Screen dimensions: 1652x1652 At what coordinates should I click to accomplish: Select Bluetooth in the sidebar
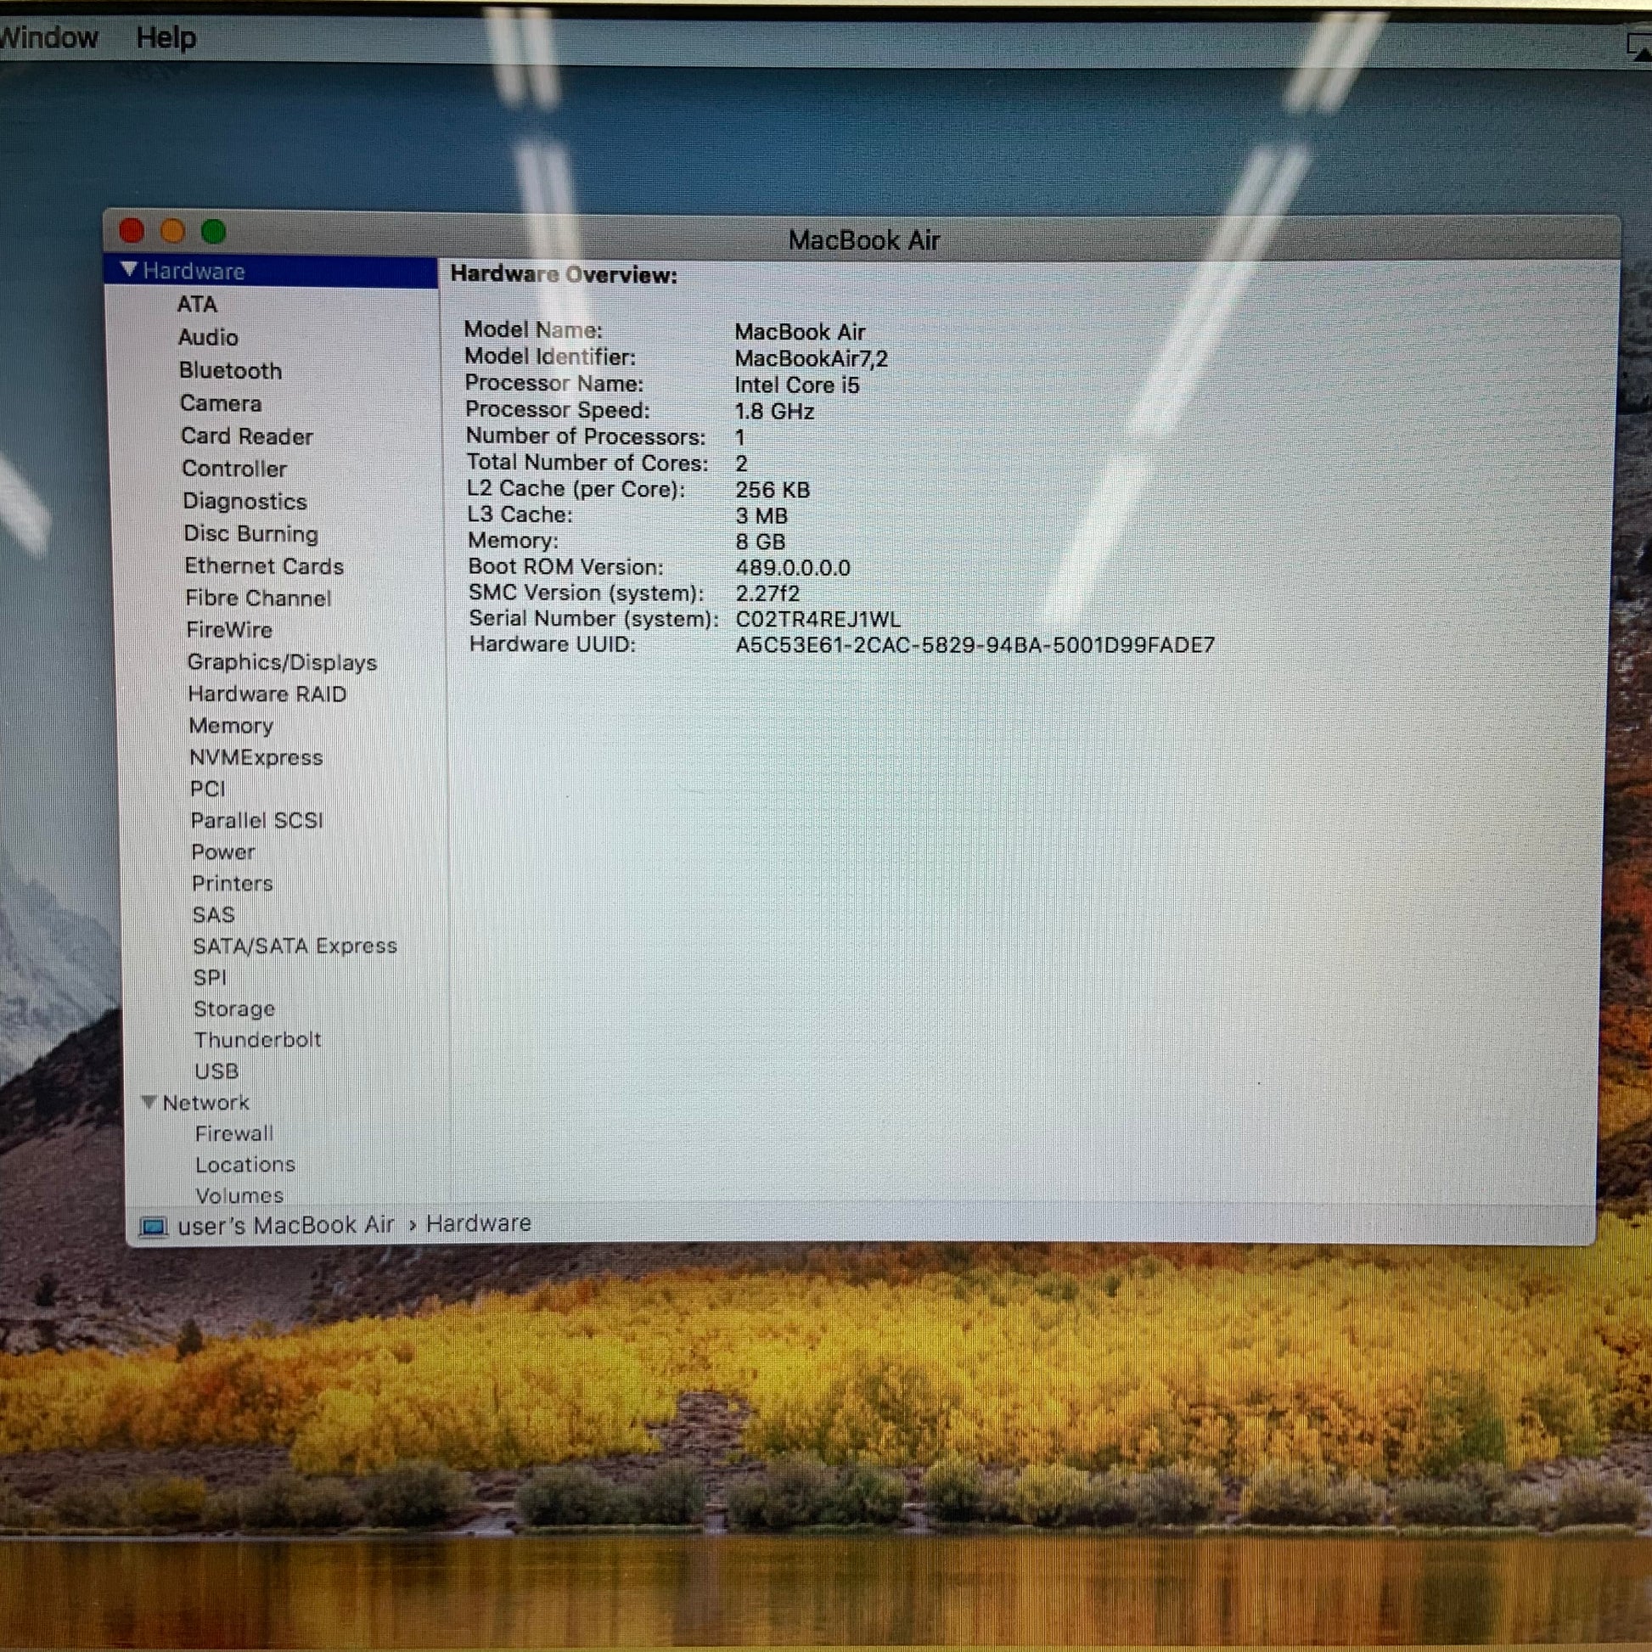(x=230, y=370)
